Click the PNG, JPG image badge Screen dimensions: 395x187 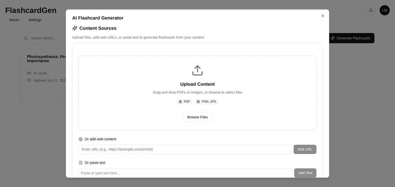[206, 102]
